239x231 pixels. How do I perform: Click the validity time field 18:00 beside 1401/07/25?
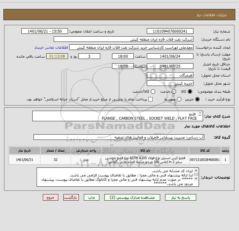coord(123,66)
